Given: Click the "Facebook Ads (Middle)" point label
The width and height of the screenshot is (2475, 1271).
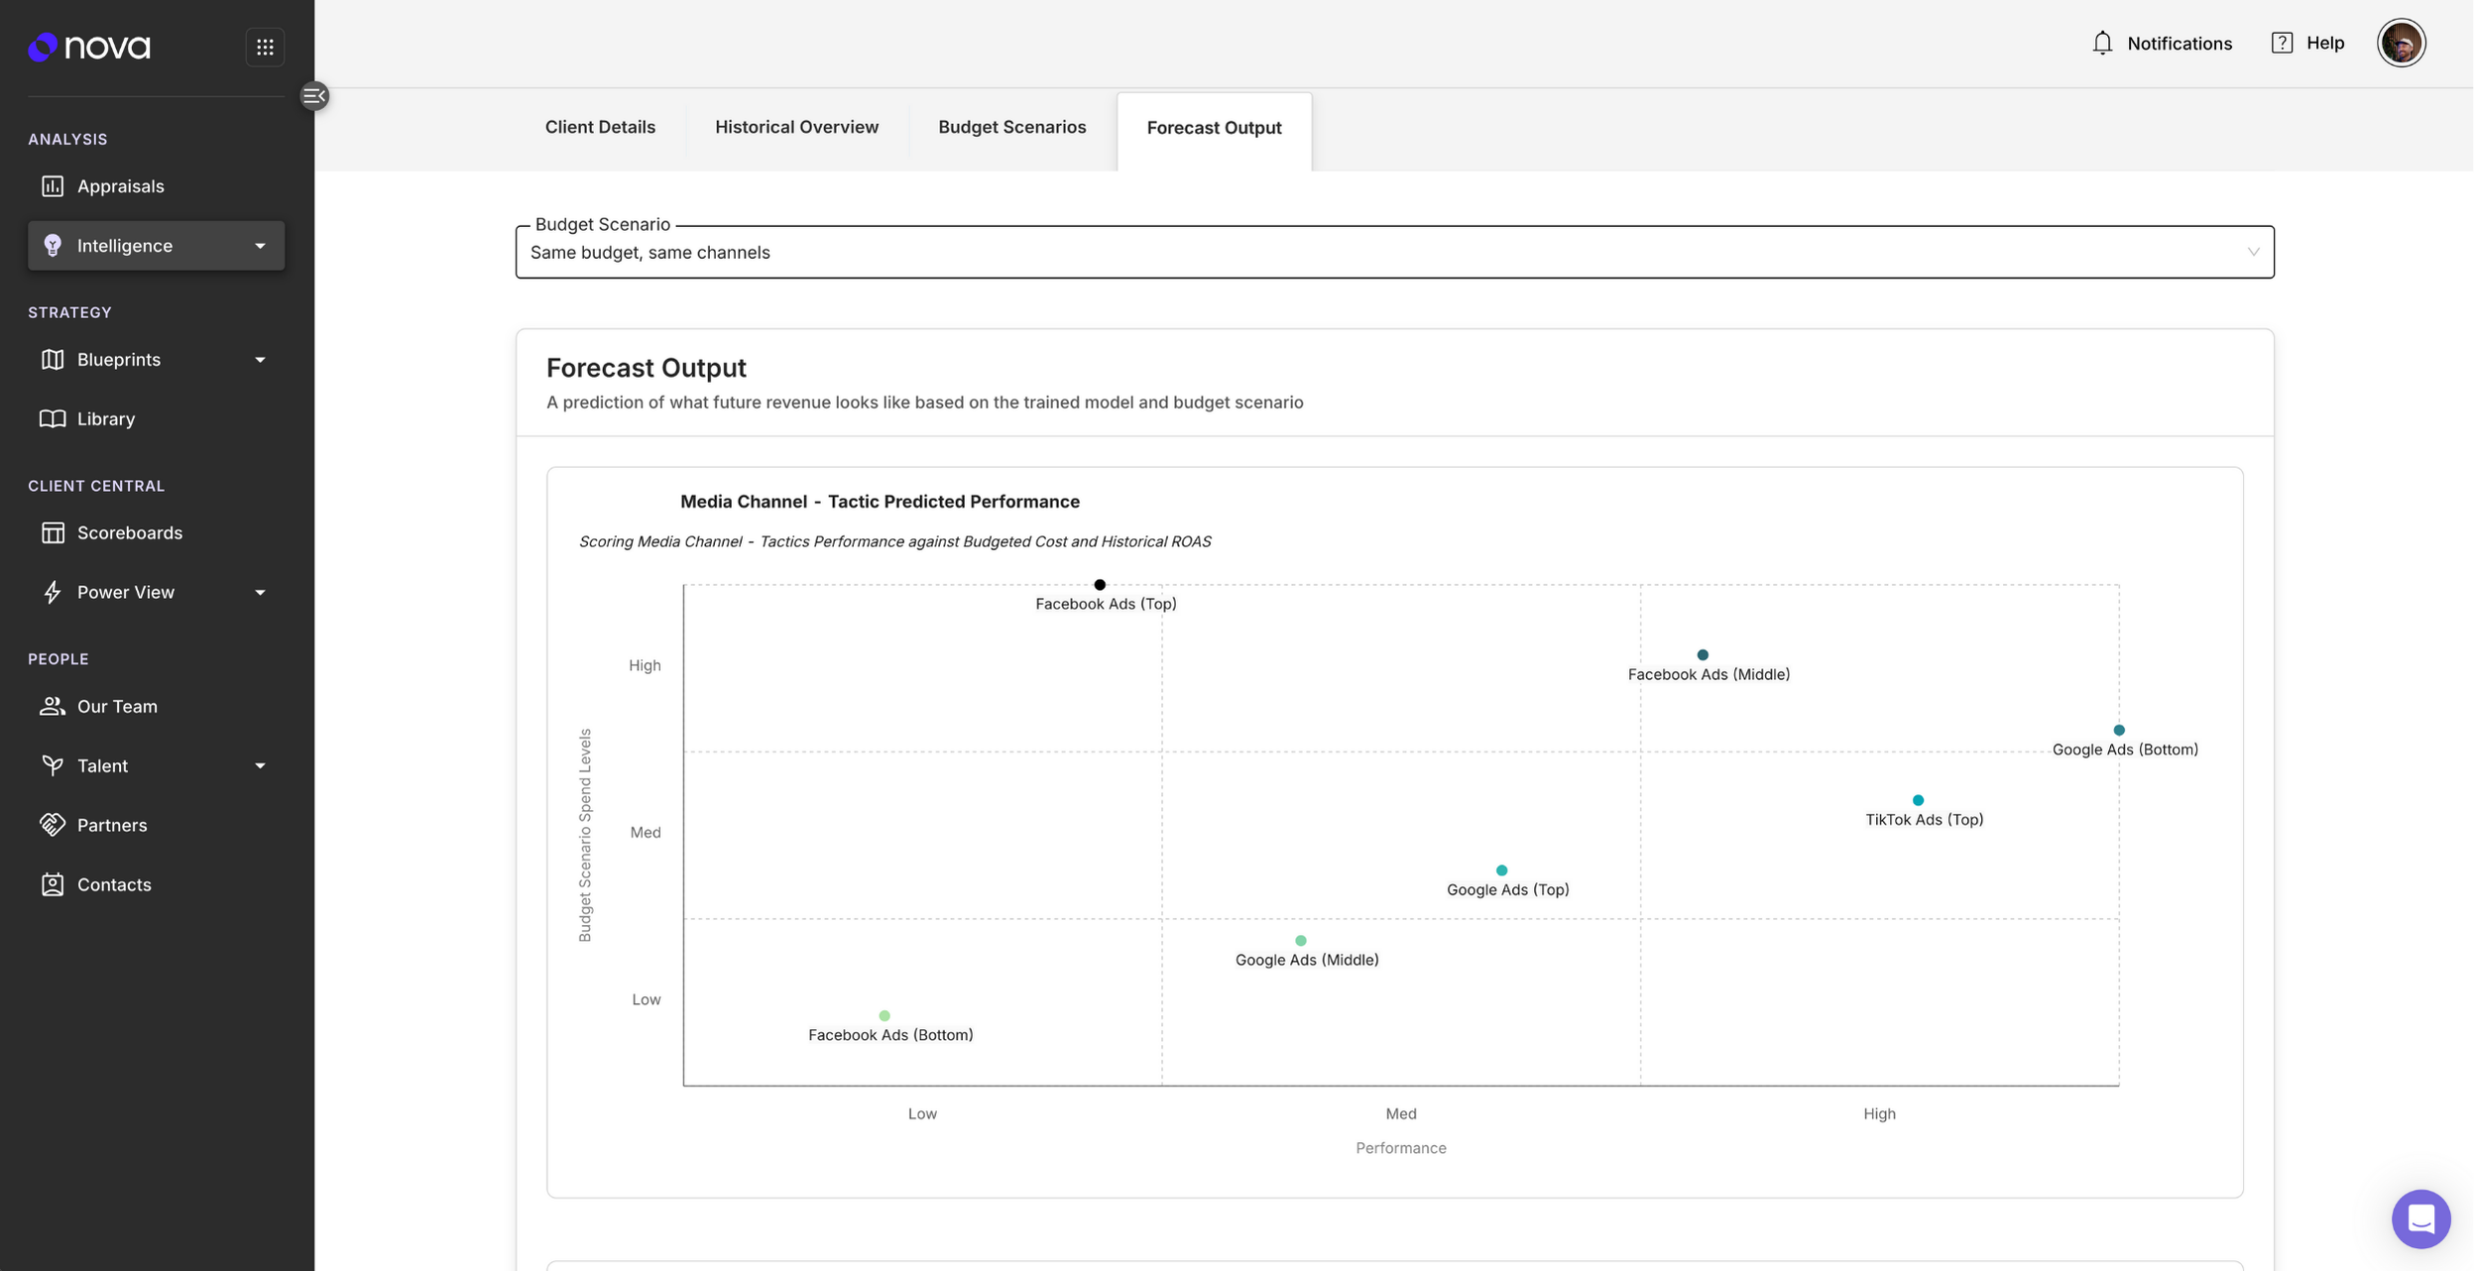Looking at the screenshot, I should tap(1709, 674).
